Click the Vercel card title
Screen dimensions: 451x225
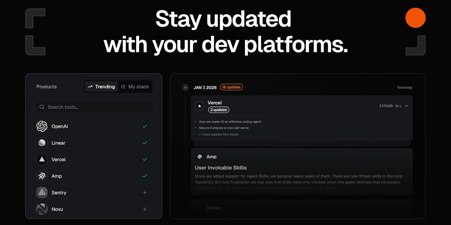tap(214, 103)
